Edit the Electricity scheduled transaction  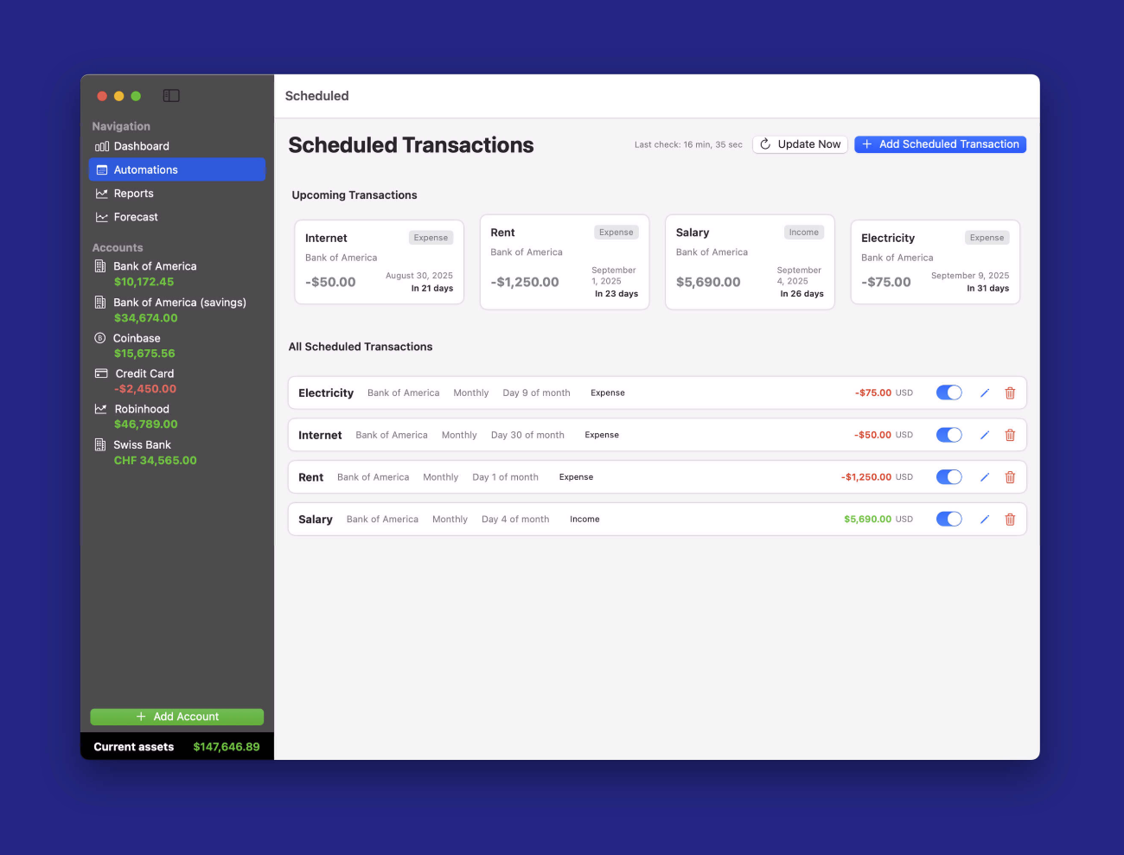984,393
